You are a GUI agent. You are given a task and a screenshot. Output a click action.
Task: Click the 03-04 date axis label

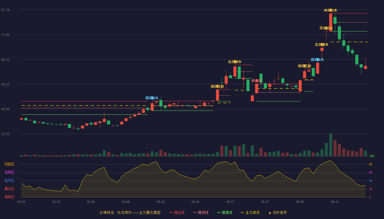[x=21, y=202]
